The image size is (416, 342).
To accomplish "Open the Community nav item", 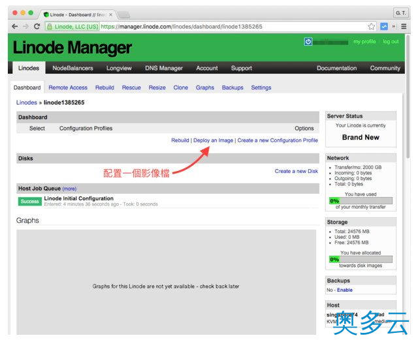I will tap(385, 68).
